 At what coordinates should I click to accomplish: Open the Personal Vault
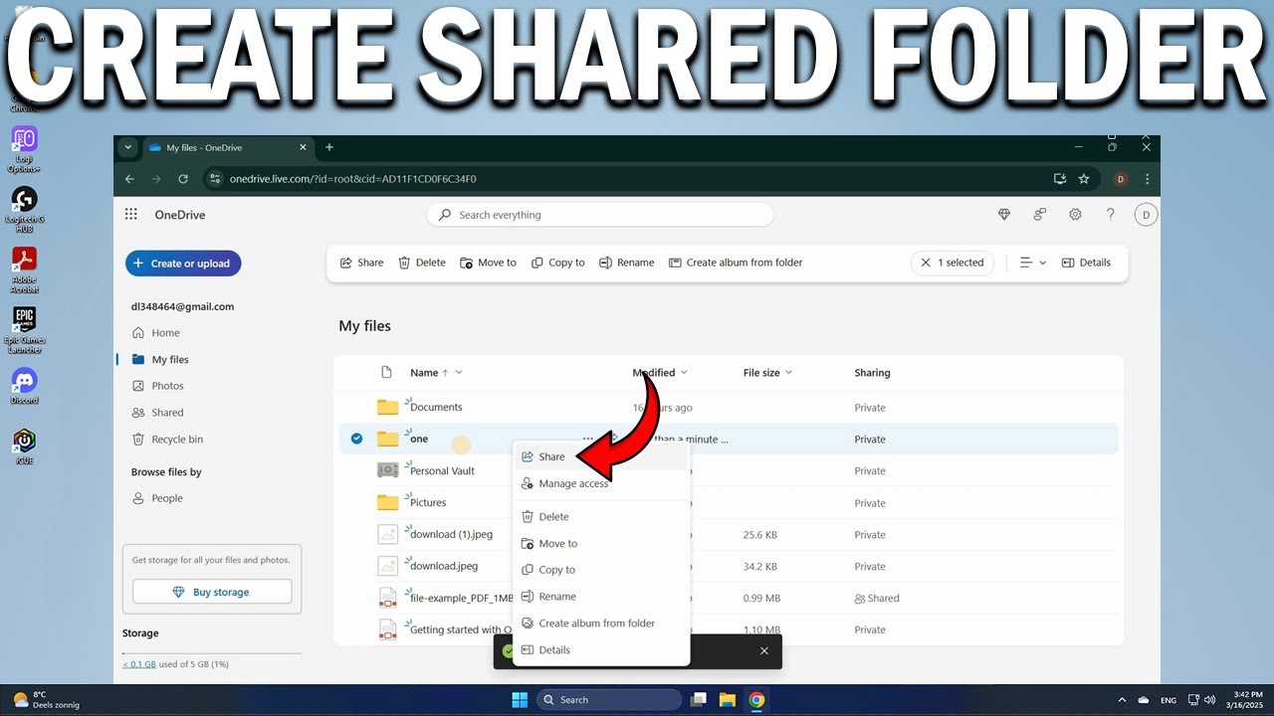coord(443,470)
